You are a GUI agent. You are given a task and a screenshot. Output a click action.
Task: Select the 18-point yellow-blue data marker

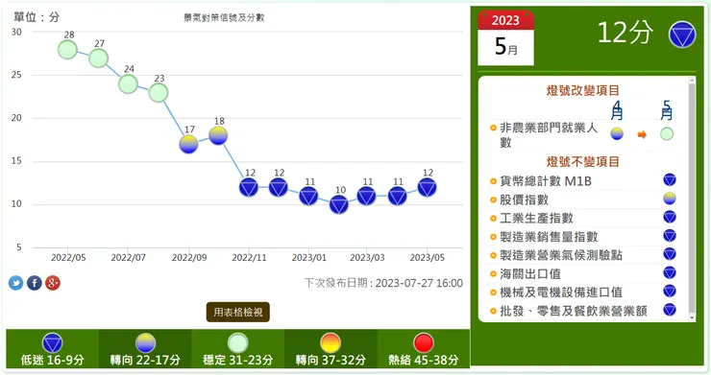[x=218, y=135]
